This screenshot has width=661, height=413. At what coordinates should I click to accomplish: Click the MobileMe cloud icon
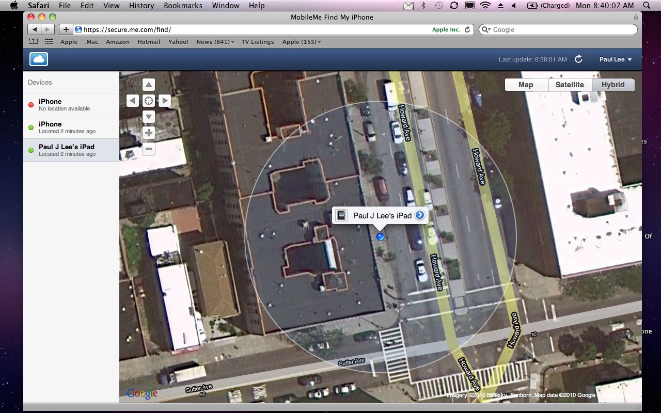coord(39,59)
